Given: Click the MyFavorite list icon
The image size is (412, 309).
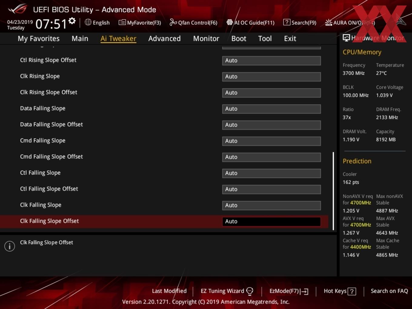Looking at the screenshot, I should 122,22.
